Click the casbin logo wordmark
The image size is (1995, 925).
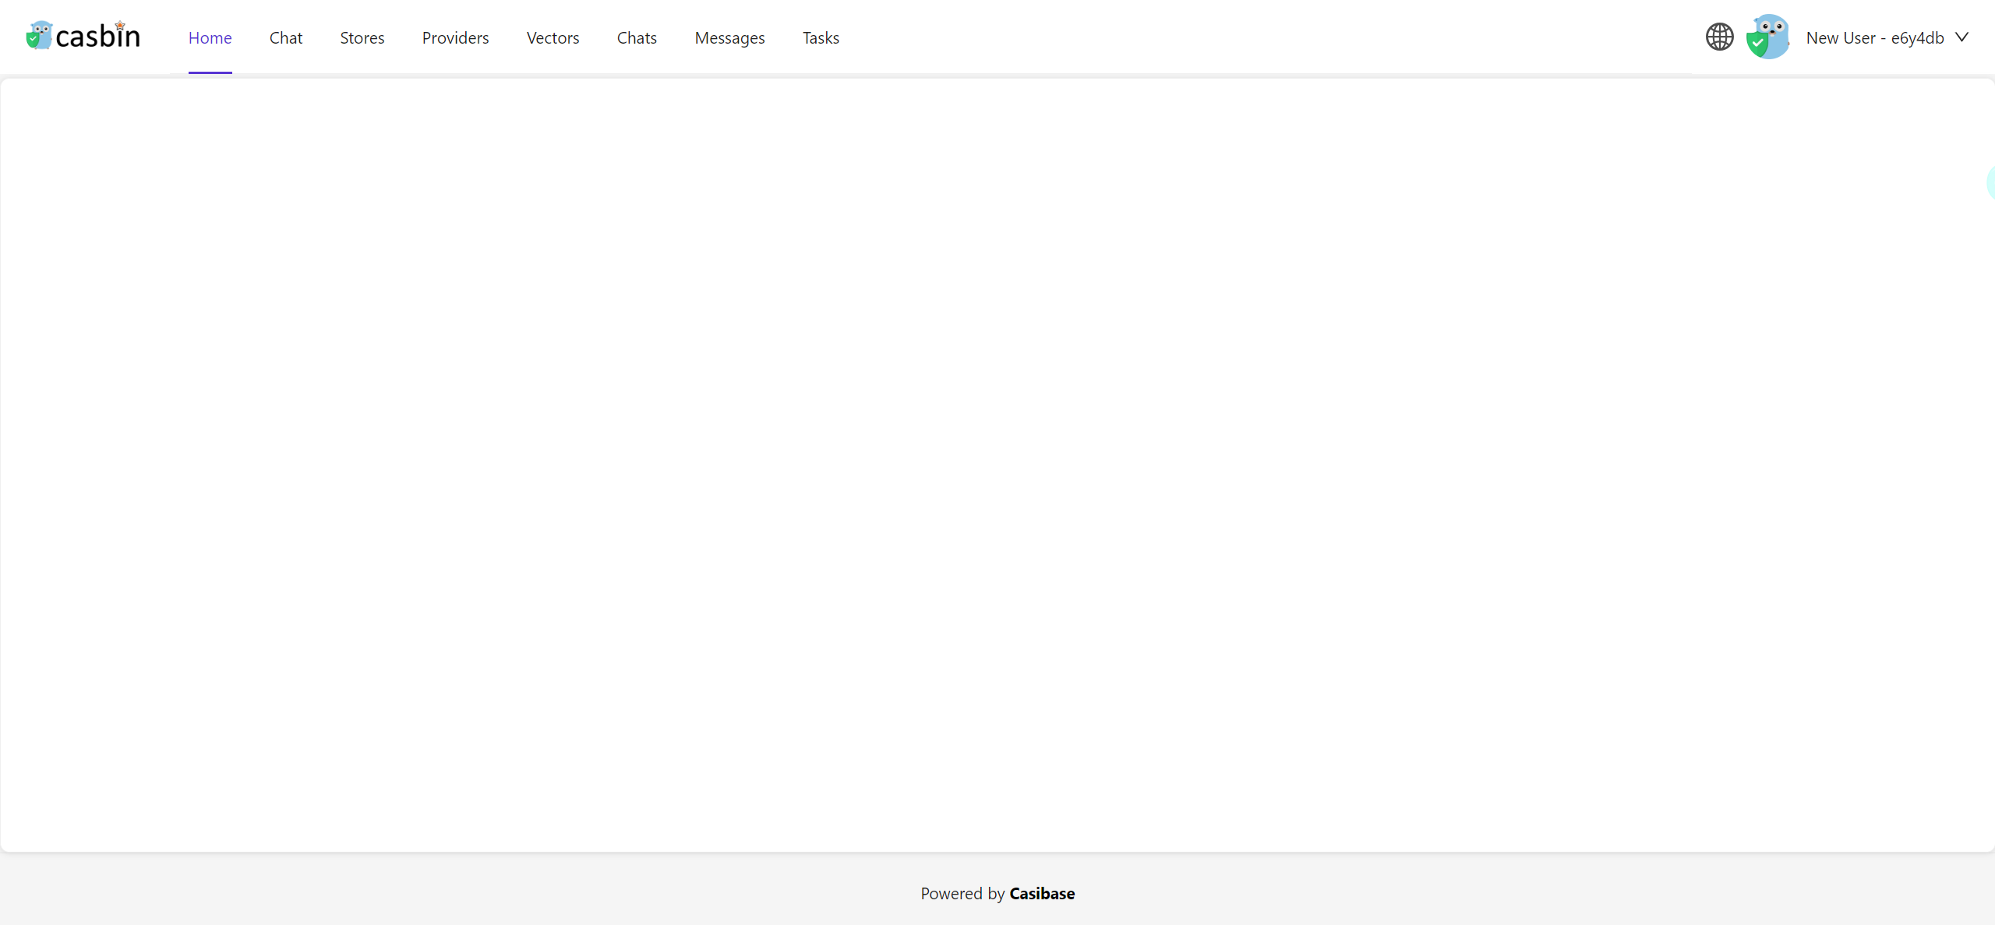coord(98,37)
